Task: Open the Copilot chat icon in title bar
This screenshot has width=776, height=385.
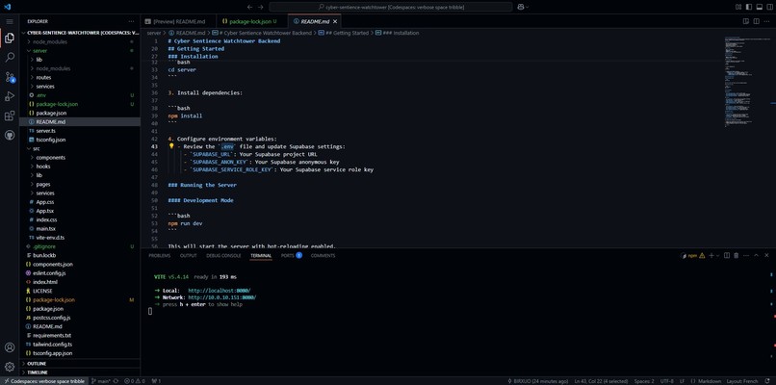Action: (521, 7)
